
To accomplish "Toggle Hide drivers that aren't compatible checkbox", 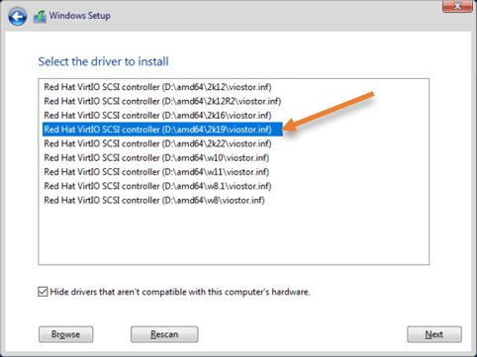I will click(43, 292).
